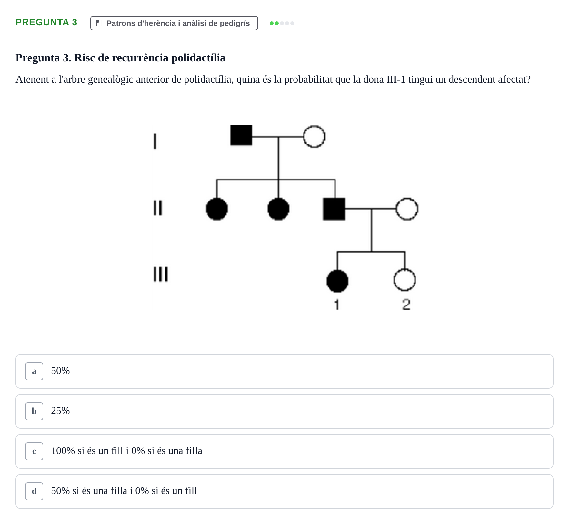Screen dimensions: 569x525
Task: Click question title Risc de recurrència polidactília
Action: point(121,58)
